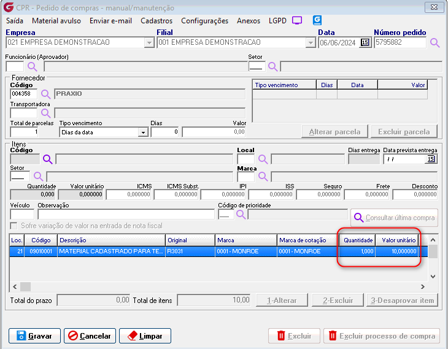The width and height of the screenshot is (448, 349).
Task: Click the Quantidade column header in grid
Action: point(357,240)
